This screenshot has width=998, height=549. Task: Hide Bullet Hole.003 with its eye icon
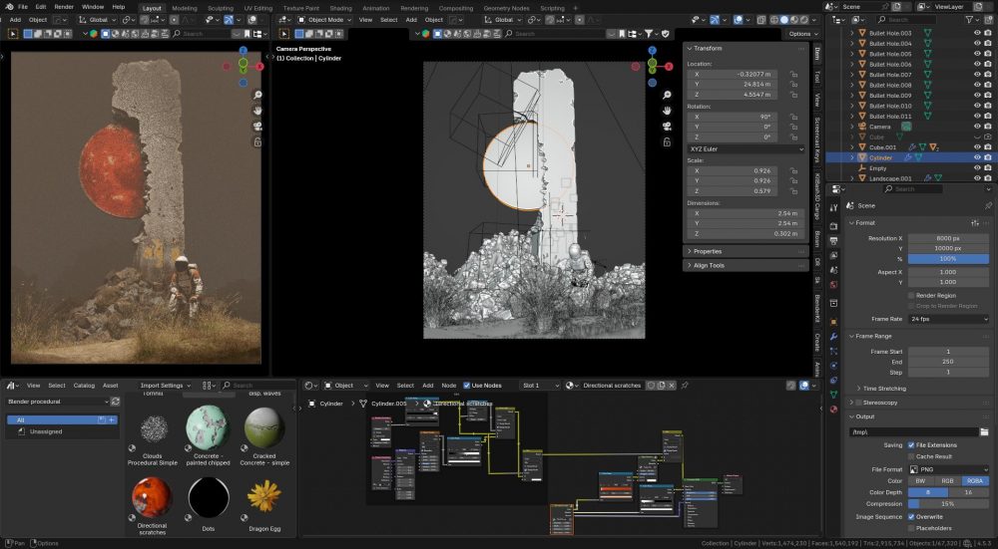(977, 33)
